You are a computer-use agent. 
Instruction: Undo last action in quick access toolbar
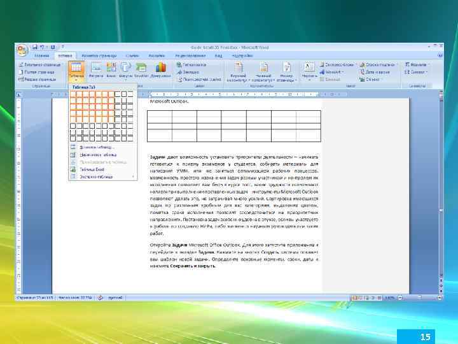(43, 47)
